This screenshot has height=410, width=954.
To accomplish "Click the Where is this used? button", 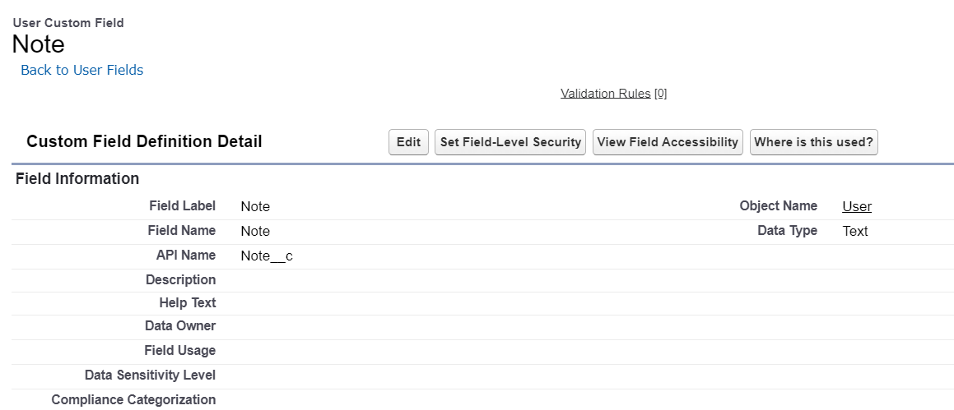I will pos(813,142).
